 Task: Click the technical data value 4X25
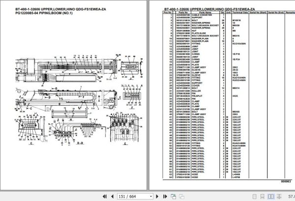(x=235, y=96)
